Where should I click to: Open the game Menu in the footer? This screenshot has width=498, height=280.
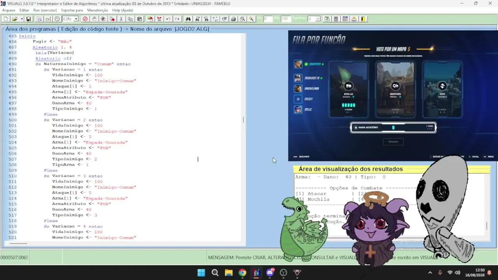489,157
